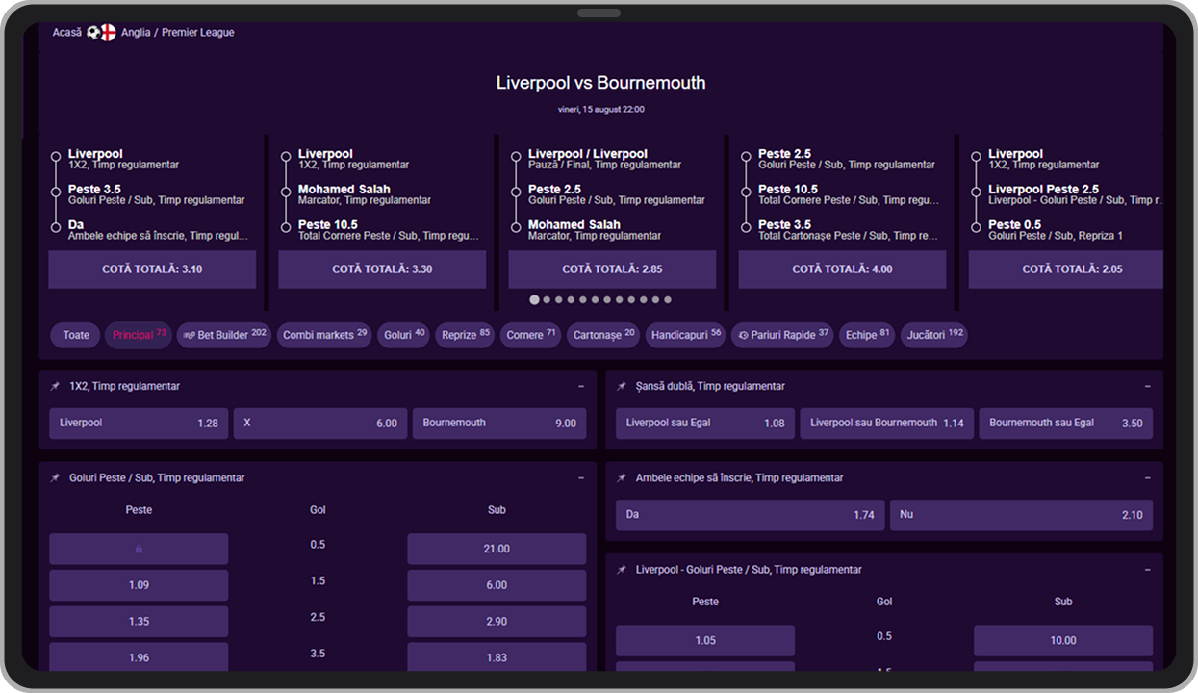Select Sub 3.5 goals at 1.83

coord(497,657)
